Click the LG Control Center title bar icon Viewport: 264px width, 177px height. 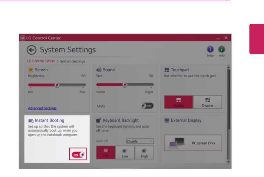coord(23,38)
